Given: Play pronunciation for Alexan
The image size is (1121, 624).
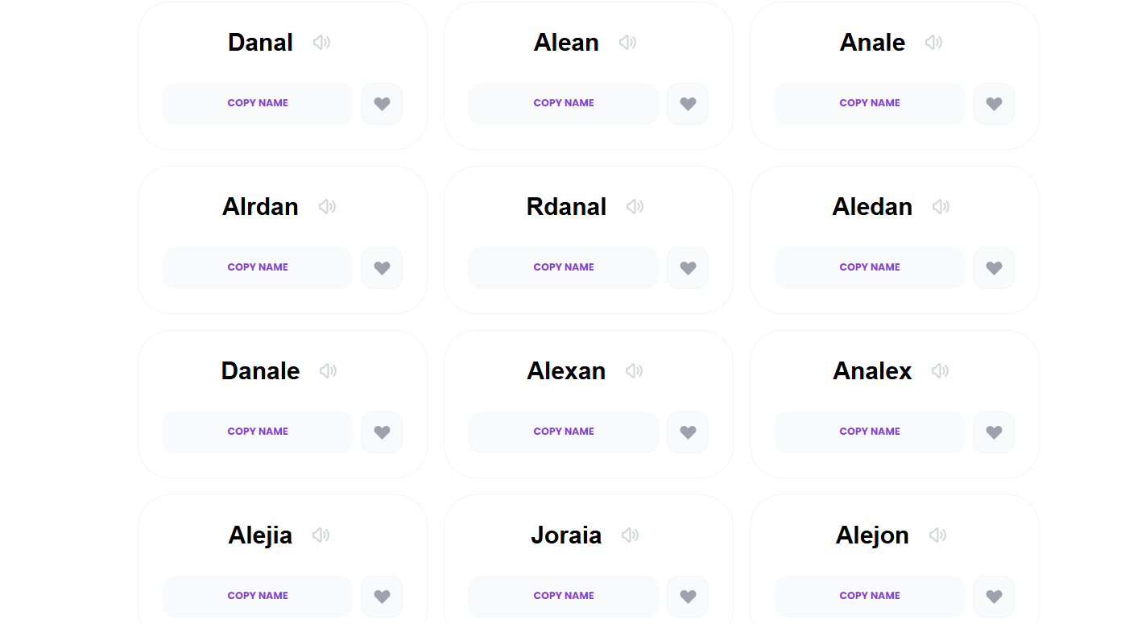Looking at the screenshot, I should (x=635, y=370).
